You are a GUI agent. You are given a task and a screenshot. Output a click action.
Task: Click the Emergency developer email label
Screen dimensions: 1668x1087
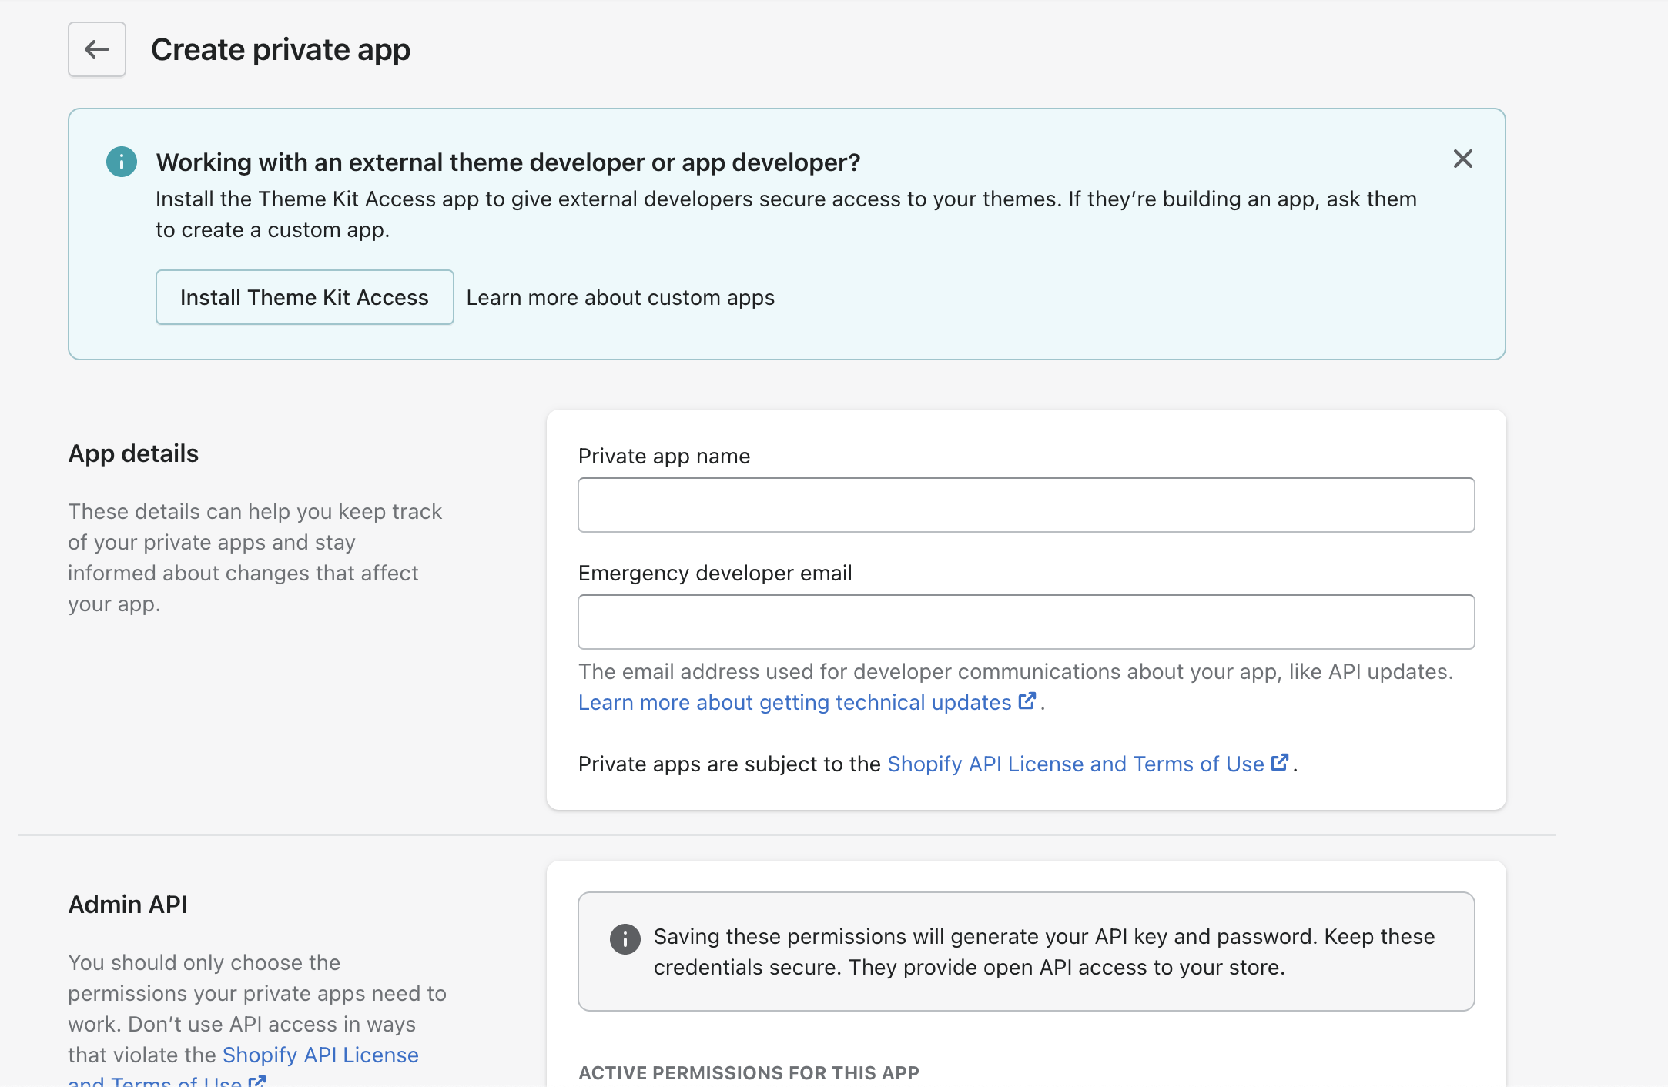tap(715, 574)
